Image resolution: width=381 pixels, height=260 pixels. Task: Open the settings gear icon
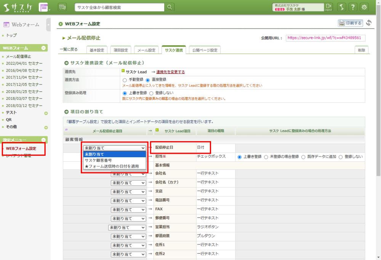(364, 7)
